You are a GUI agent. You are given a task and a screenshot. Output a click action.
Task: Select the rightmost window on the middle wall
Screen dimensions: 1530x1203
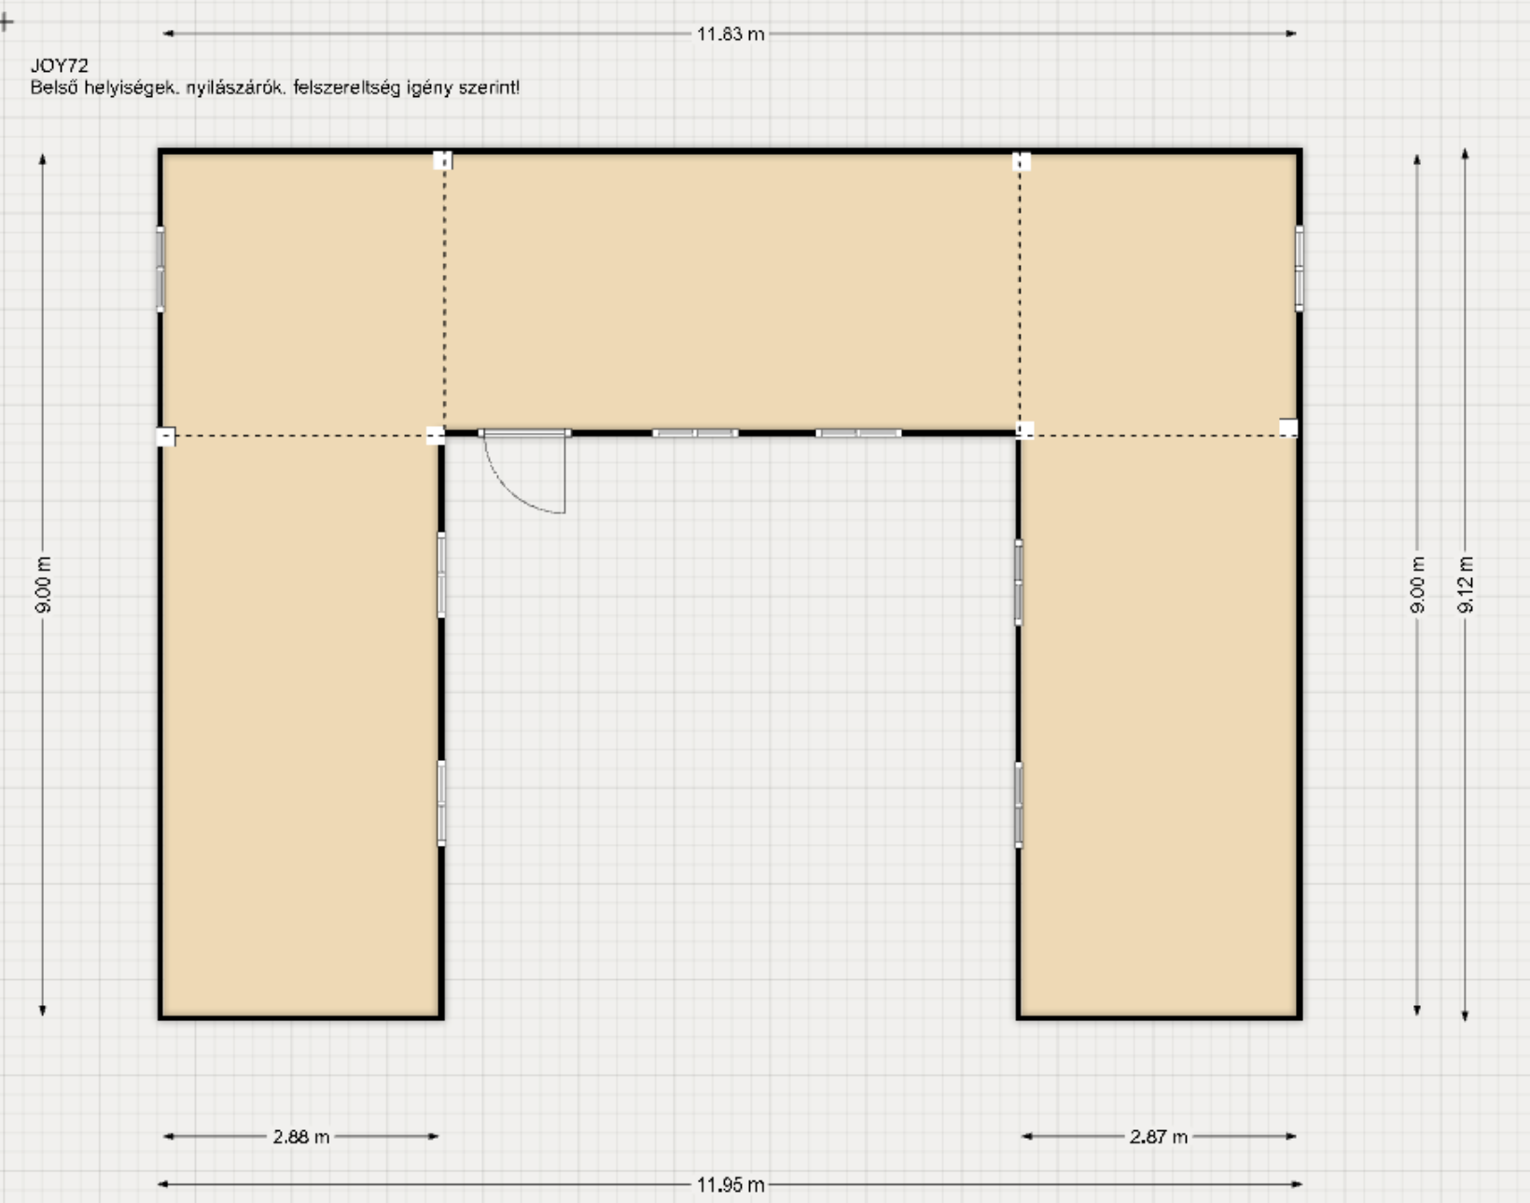(x=859, y=434)
